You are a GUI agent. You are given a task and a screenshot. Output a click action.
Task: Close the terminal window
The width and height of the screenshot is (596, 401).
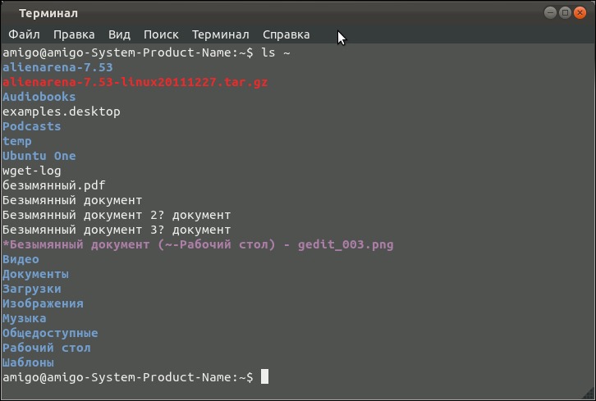[x=580, y=13]
